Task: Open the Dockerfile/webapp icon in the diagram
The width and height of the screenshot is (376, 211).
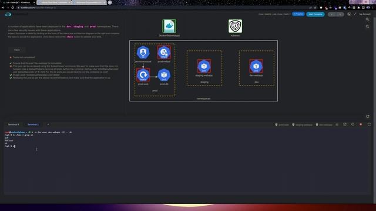Action: tap(169, 26)
